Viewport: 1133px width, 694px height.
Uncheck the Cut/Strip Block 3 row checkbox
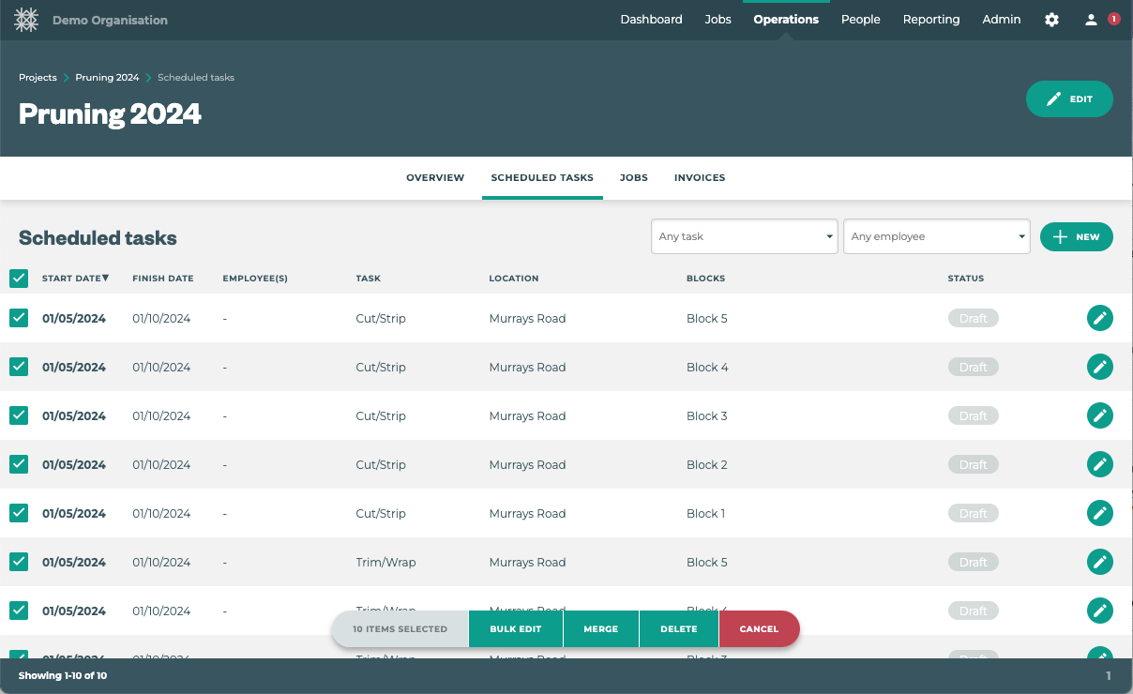19,415
